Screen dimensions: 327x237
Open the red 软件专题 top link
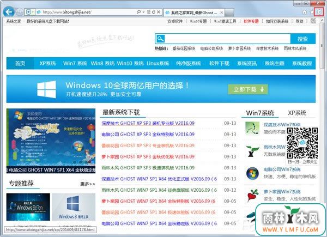click(251, 21)
